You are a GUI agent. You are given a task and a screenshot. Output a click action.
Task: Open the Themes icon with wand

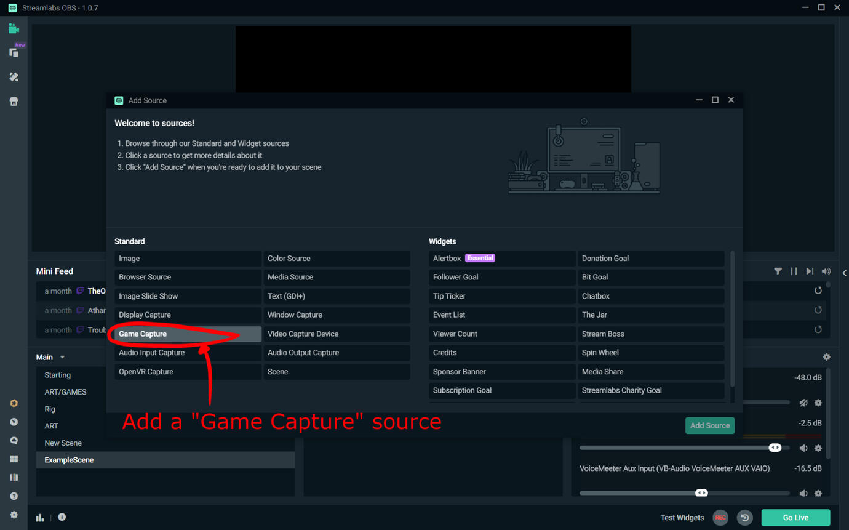(x=14, y=77)
